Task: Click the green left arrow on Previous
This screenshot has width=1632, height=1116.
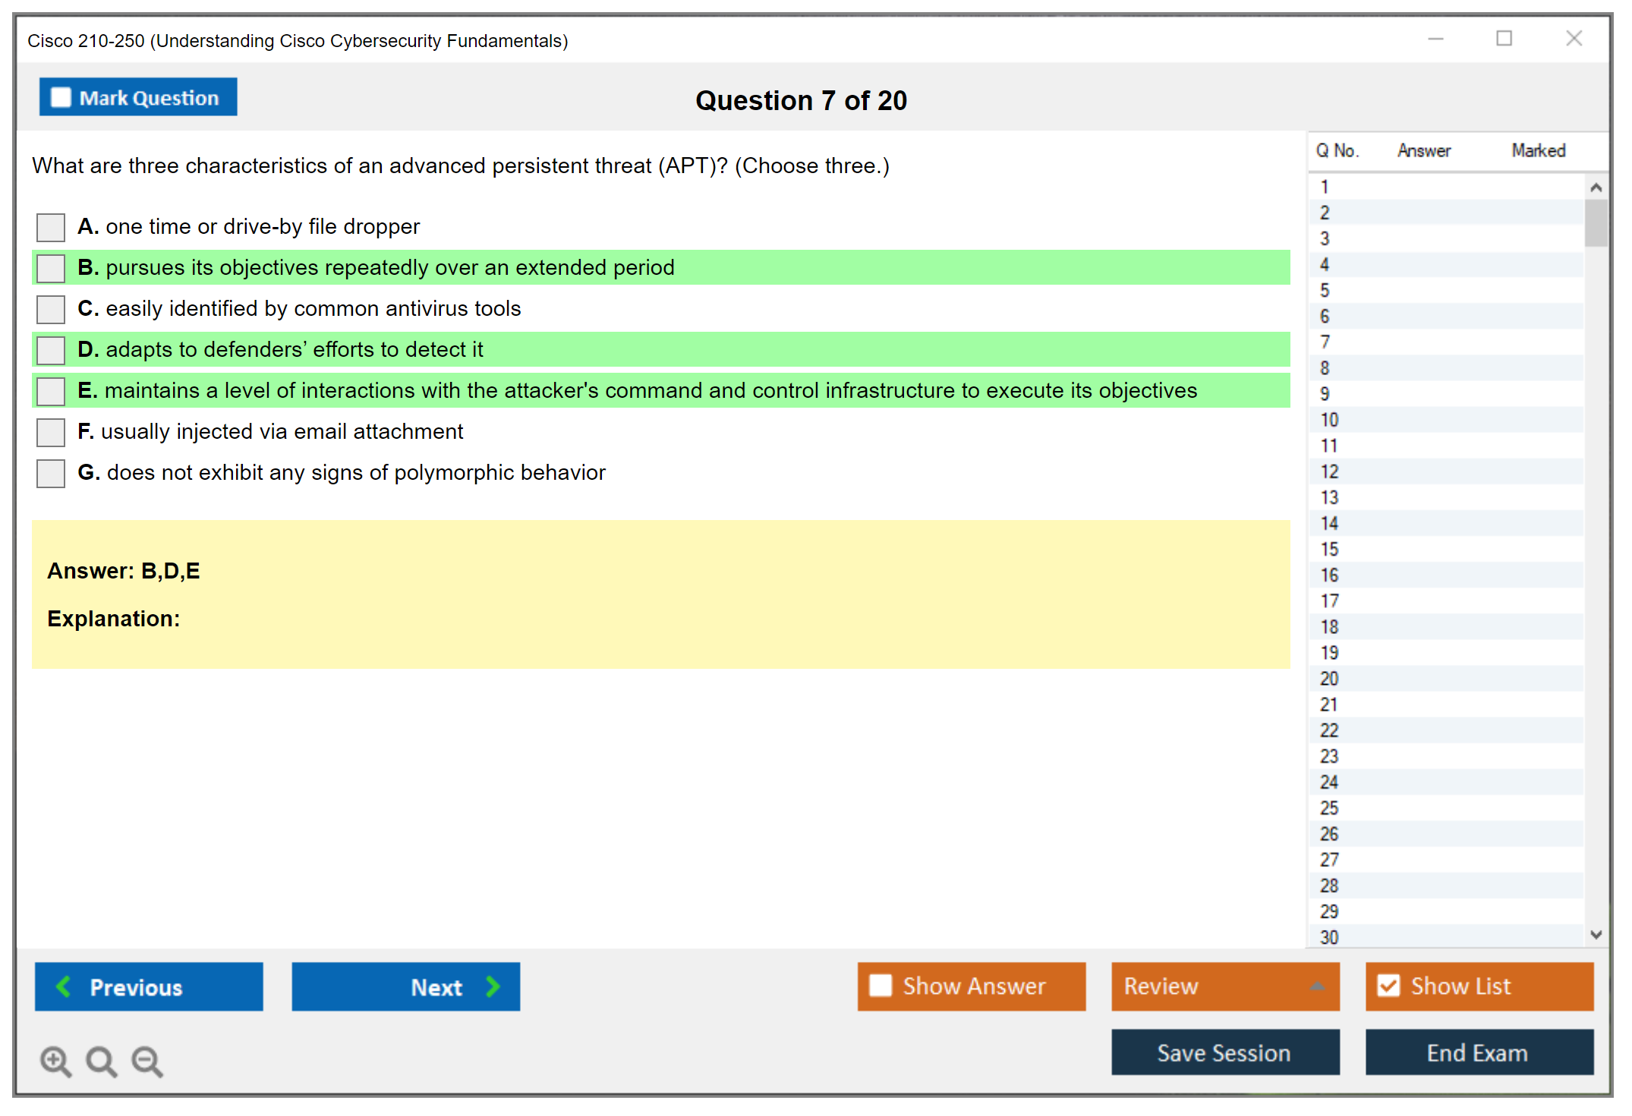Action: pos(64,987)
